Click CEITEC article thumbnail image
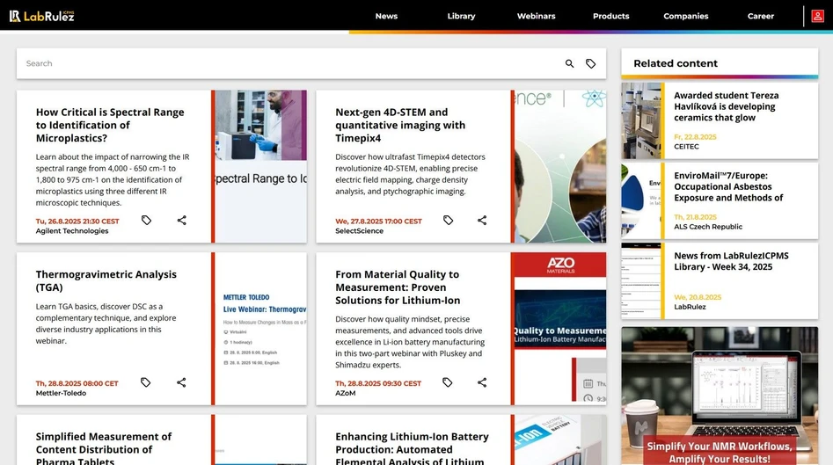This screenshot has width=833, height=465. tap(641, 120)
